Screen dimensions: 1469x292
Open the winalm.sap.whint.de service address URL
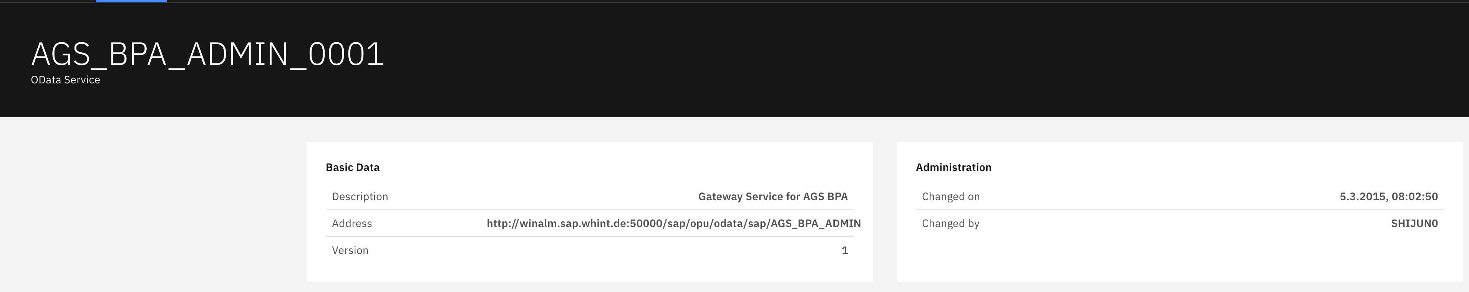pos(673,224)
